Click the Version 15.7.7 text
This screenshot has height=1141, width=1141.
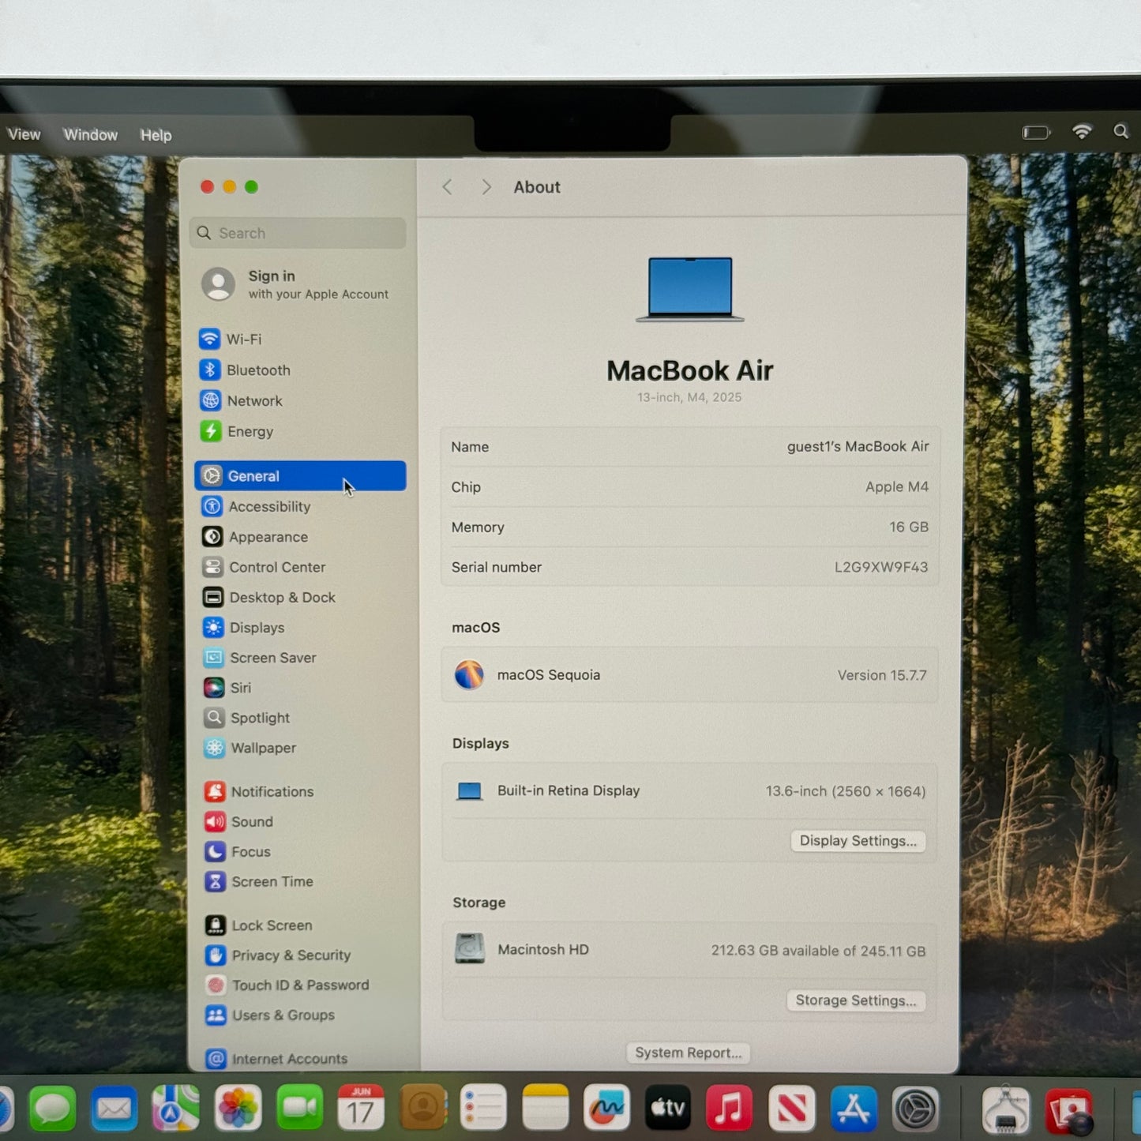(882, 675)
